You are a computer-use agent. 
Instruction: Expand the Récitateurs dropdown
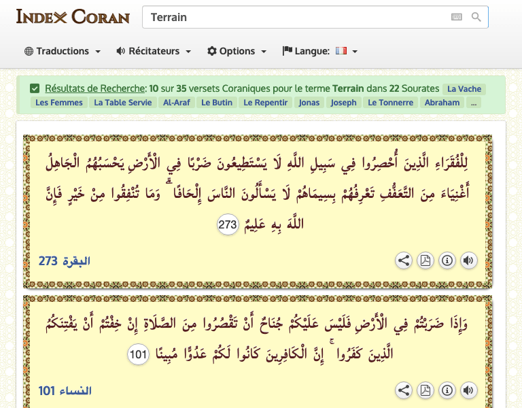point(154,51)
